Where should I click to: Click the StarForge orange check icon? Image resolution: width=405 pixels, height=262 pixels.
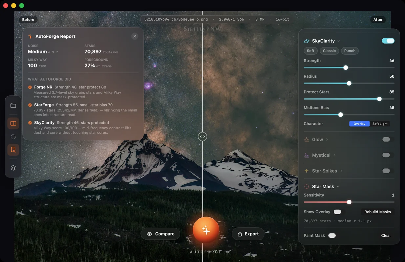point(30,105)
